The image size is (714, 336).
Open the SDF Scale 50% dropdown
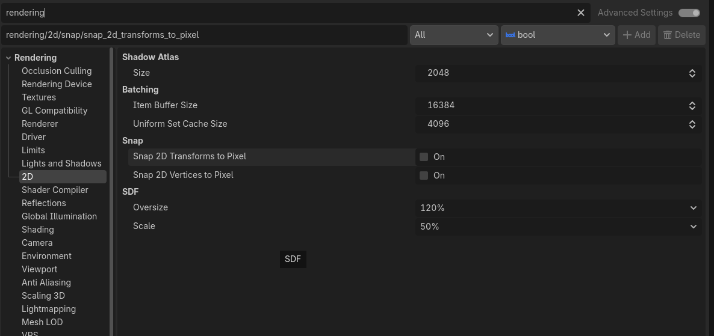557,227
